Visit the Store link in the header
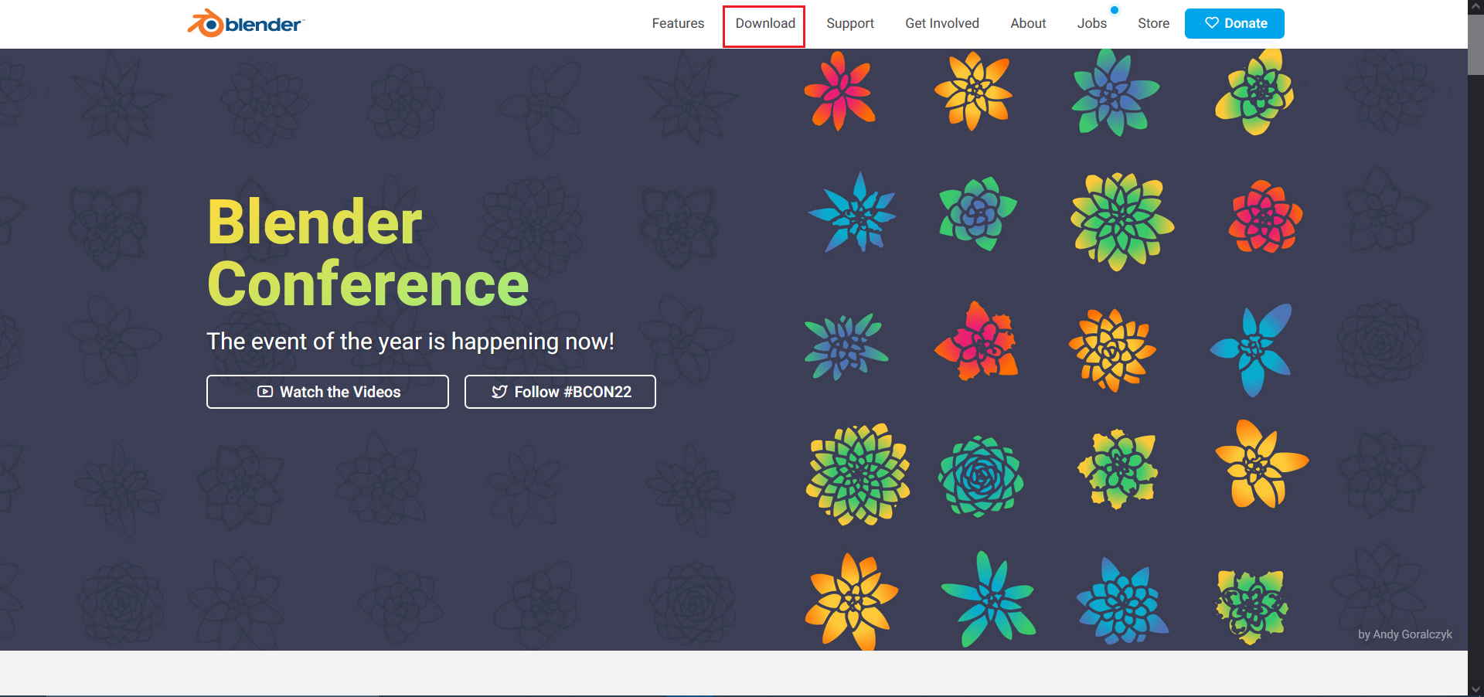 1153,23
